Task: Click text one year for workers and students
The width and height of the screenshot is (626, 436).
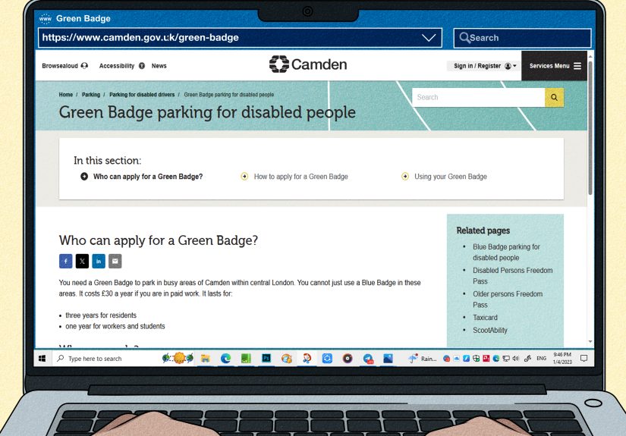Action: pos(115,326)
